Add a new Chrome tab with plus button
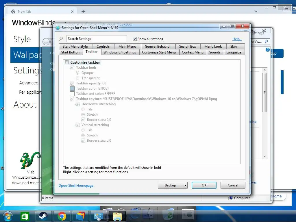Image resolution: width=296 pixels, height=222 pixels. tap(83, 12)
